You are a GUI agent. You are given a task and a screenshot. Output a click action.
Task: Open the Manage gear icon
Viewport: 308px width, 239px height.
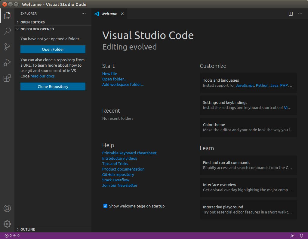[7, 224]
